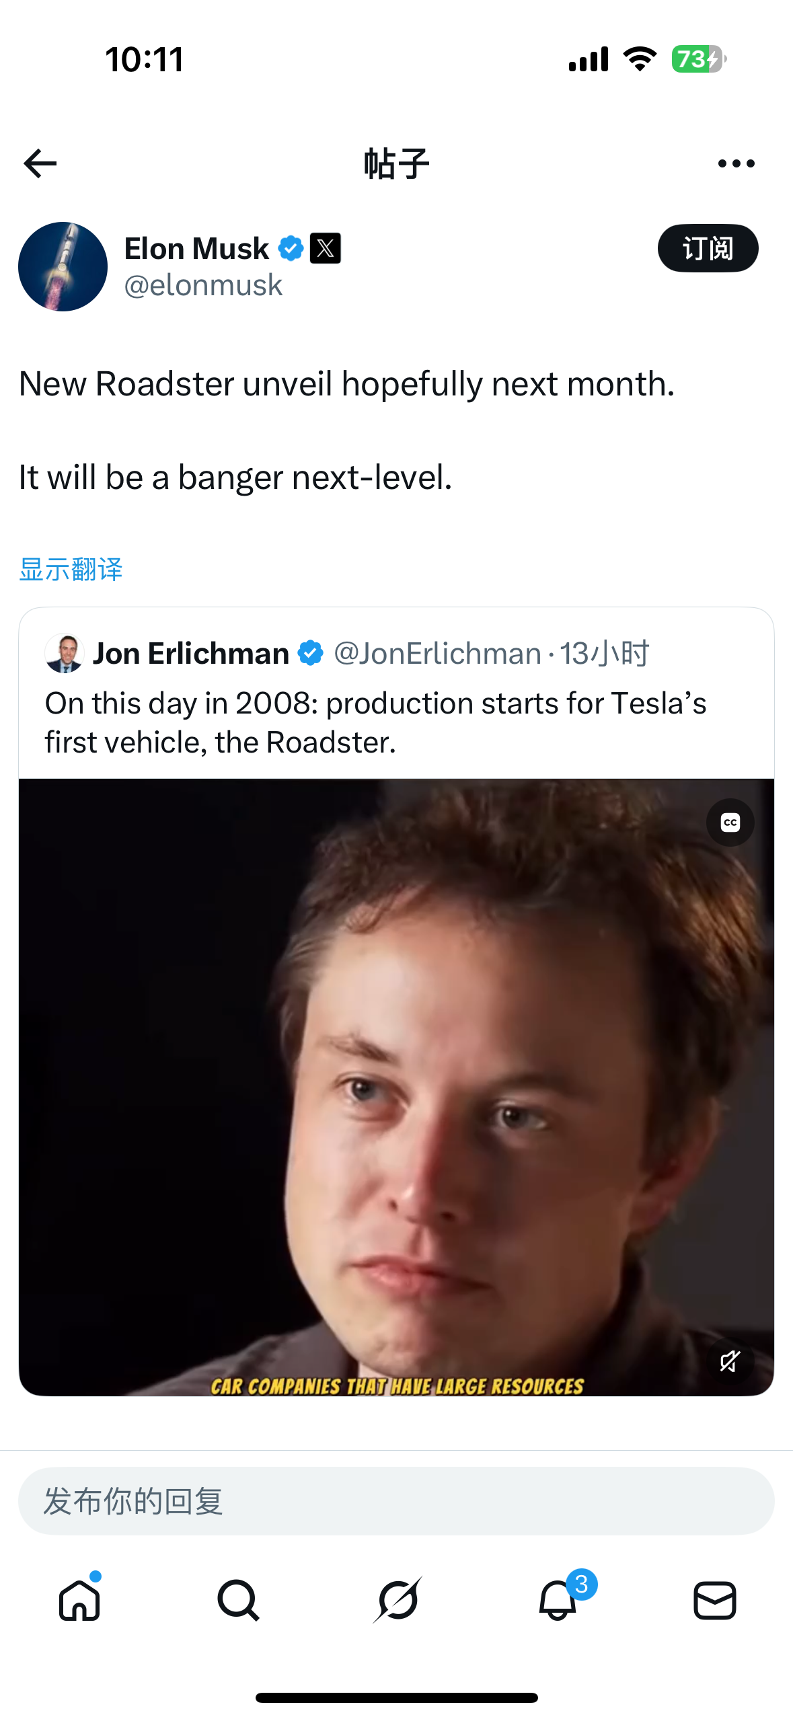The width and height of the screenshot is (793, 1719).
Task: Tap Jon Erlichman's verified badge
Action: click(311, 653)
